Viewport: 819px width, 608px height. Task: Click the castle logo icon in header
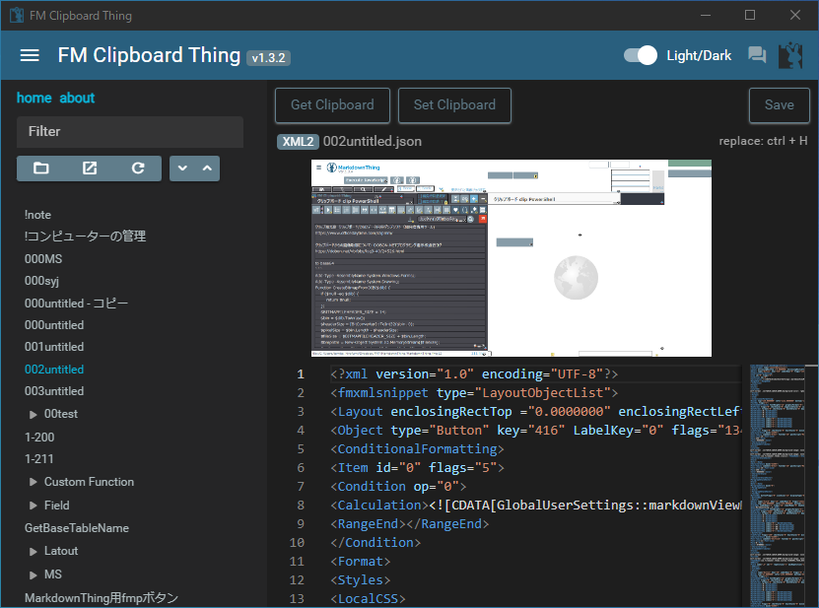790,56
